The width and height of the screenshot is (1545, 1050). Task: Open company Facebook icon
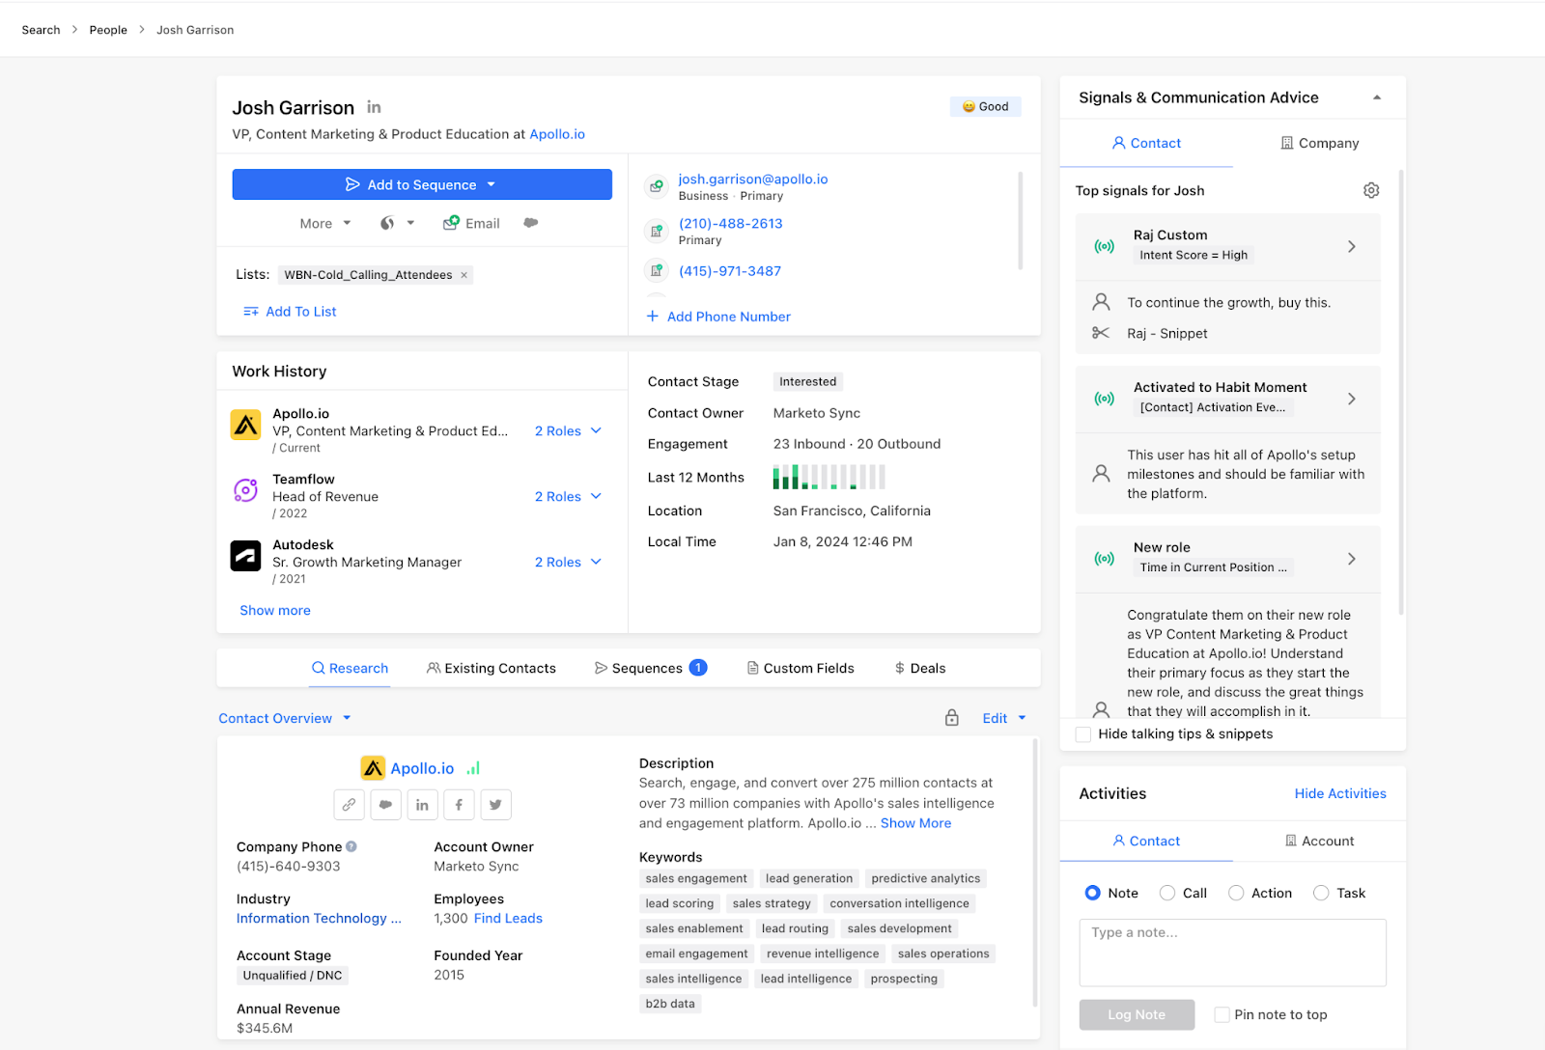[x=459, y=805]
